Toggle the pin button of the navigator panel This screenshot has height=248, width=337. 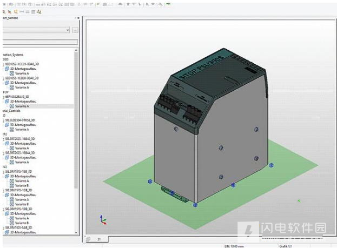(x=75, y=18)
